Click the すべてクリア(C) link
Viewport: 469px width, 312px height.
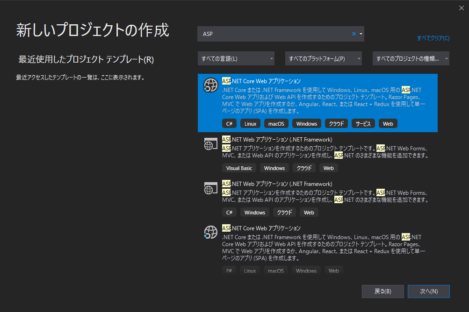pos(433,38)
